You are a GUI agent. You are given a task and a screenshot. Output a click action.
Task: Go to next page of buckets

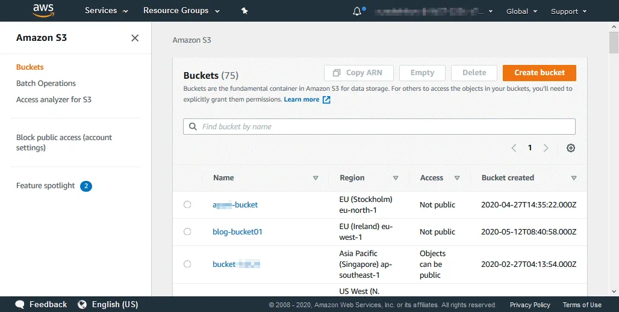point(546,148)
